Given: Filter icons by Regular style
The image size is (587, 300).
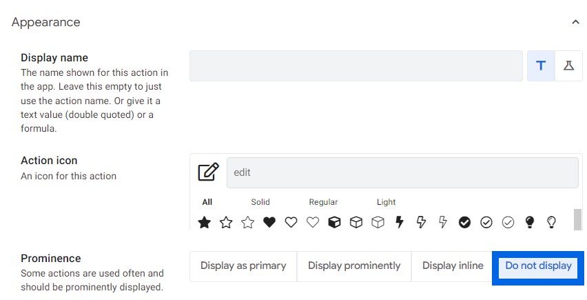Looking at the screenshot, I should [323, 202].
